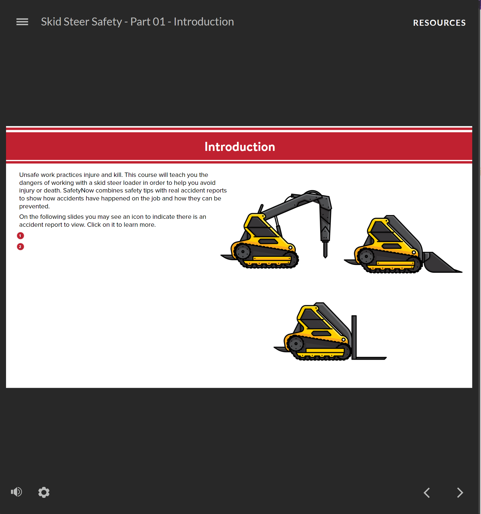
Task: Go to the previous slide arrow
Action: [x=427, y=493]
